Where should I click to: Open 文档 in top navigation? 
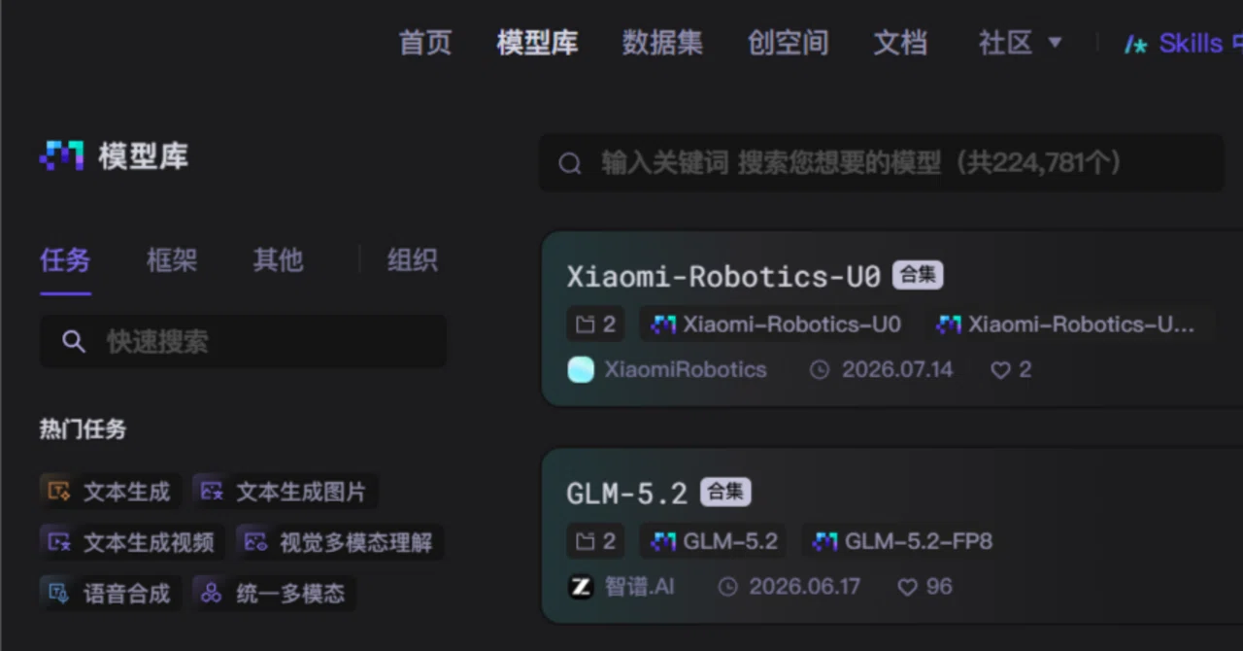(900, 43)
